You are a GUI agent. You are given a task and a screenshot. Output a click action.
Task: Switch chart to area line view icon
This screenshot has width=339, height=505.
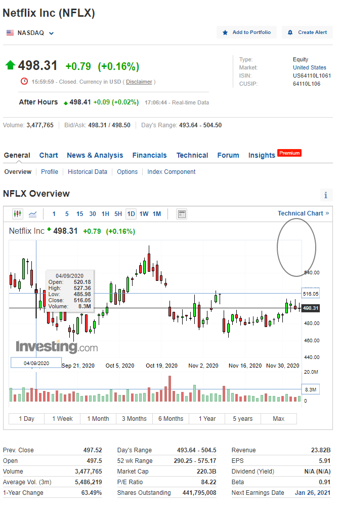pyautogui.click(x=32, y=214)
